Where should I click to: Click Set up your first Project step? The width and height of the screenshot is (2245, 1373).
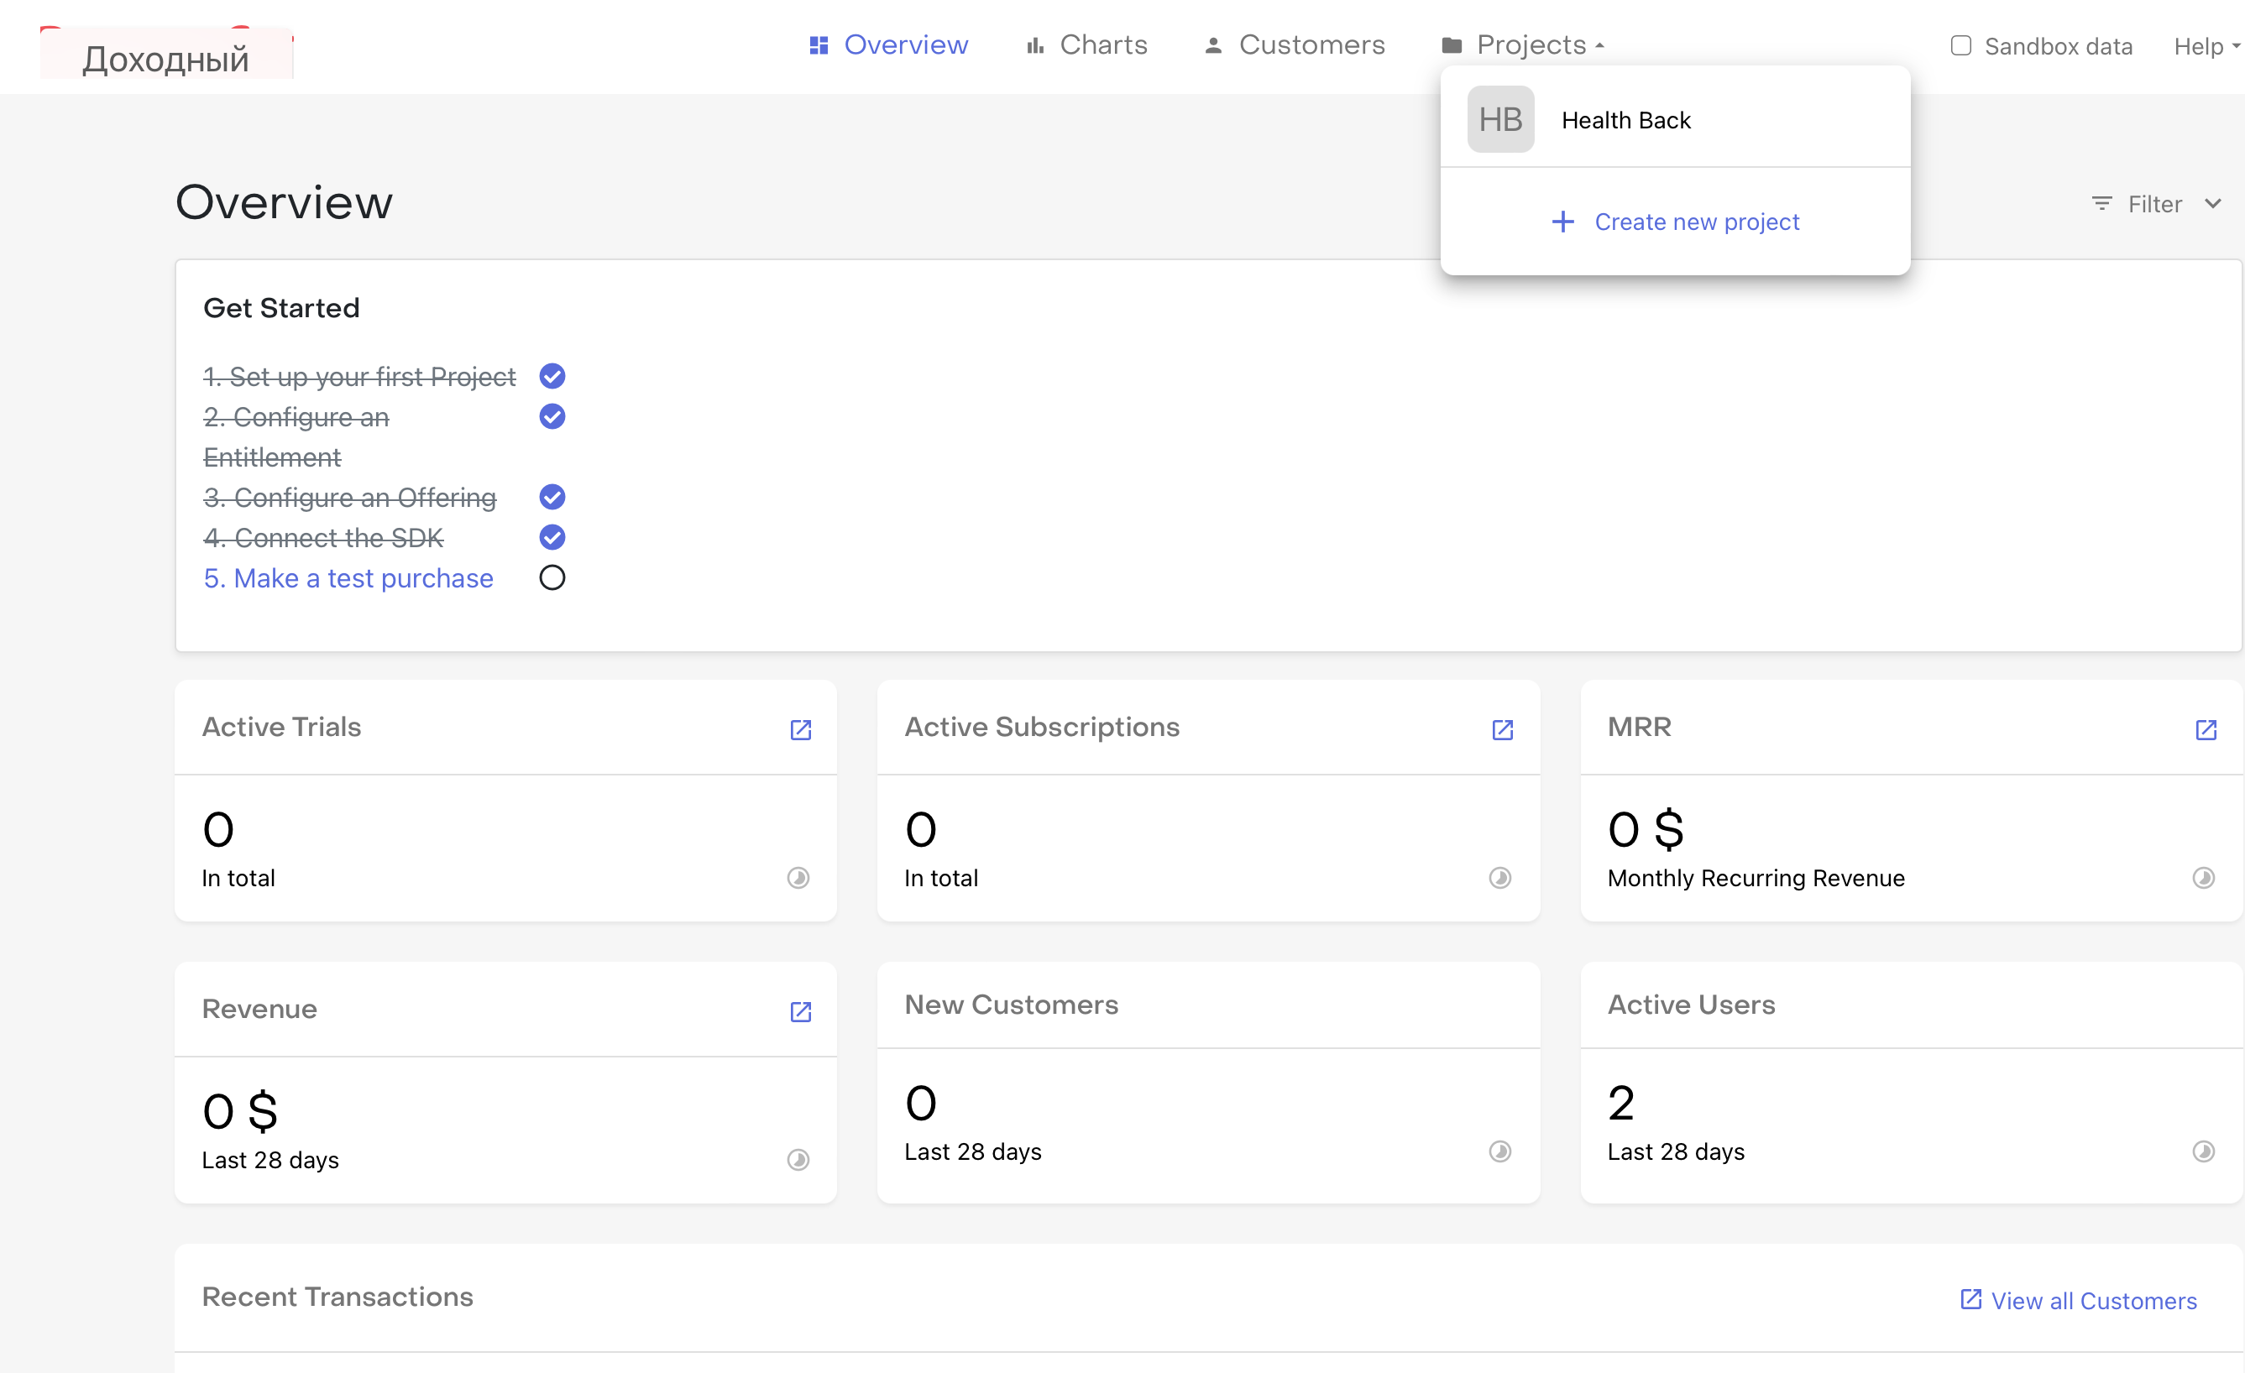click(x=360, y=376)
